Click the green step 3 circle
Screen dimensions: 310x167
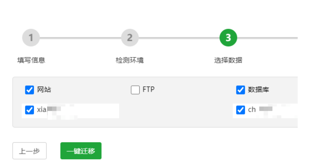[228, 38]
